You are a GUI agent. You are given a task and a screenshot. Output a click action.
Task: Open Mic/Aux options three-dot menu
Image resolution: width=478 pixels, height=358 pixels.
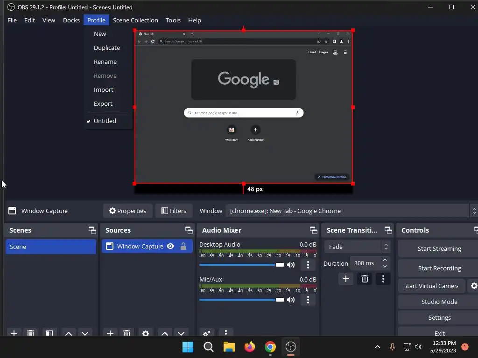pyautogui.click(x=308, y=300)
